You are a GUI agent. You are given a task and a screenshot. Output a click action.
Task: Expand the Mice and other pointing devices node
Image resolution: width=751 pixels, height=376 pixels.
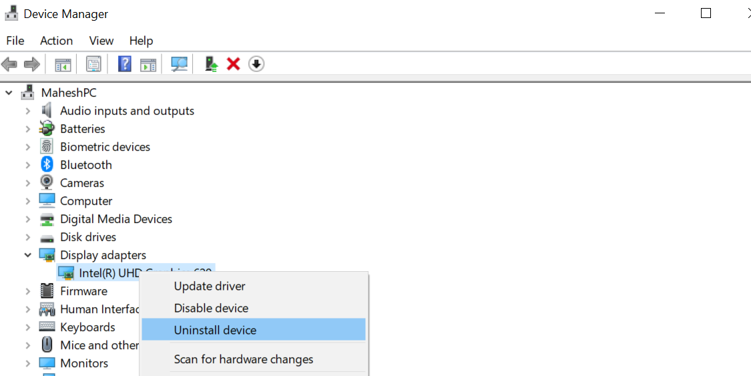click(28, 345)
